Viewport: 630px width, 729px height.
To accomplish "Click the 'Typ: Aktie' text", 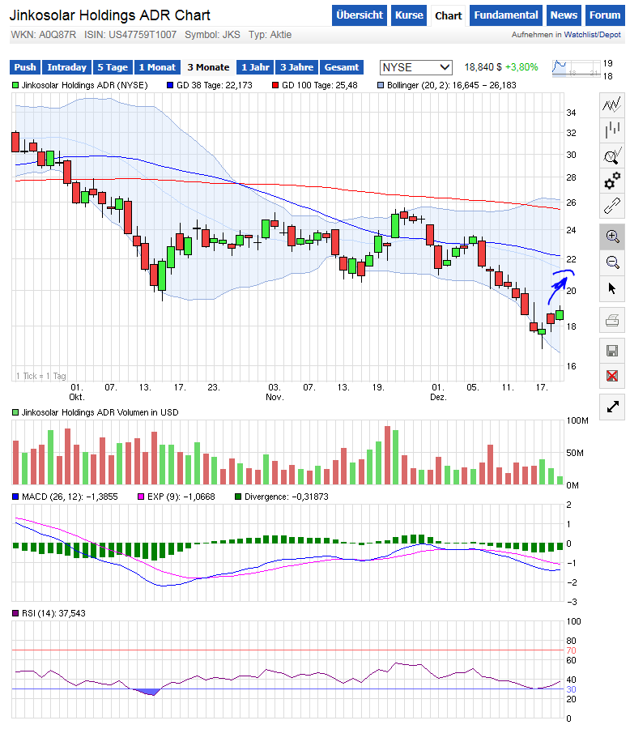I will [270, 35].
